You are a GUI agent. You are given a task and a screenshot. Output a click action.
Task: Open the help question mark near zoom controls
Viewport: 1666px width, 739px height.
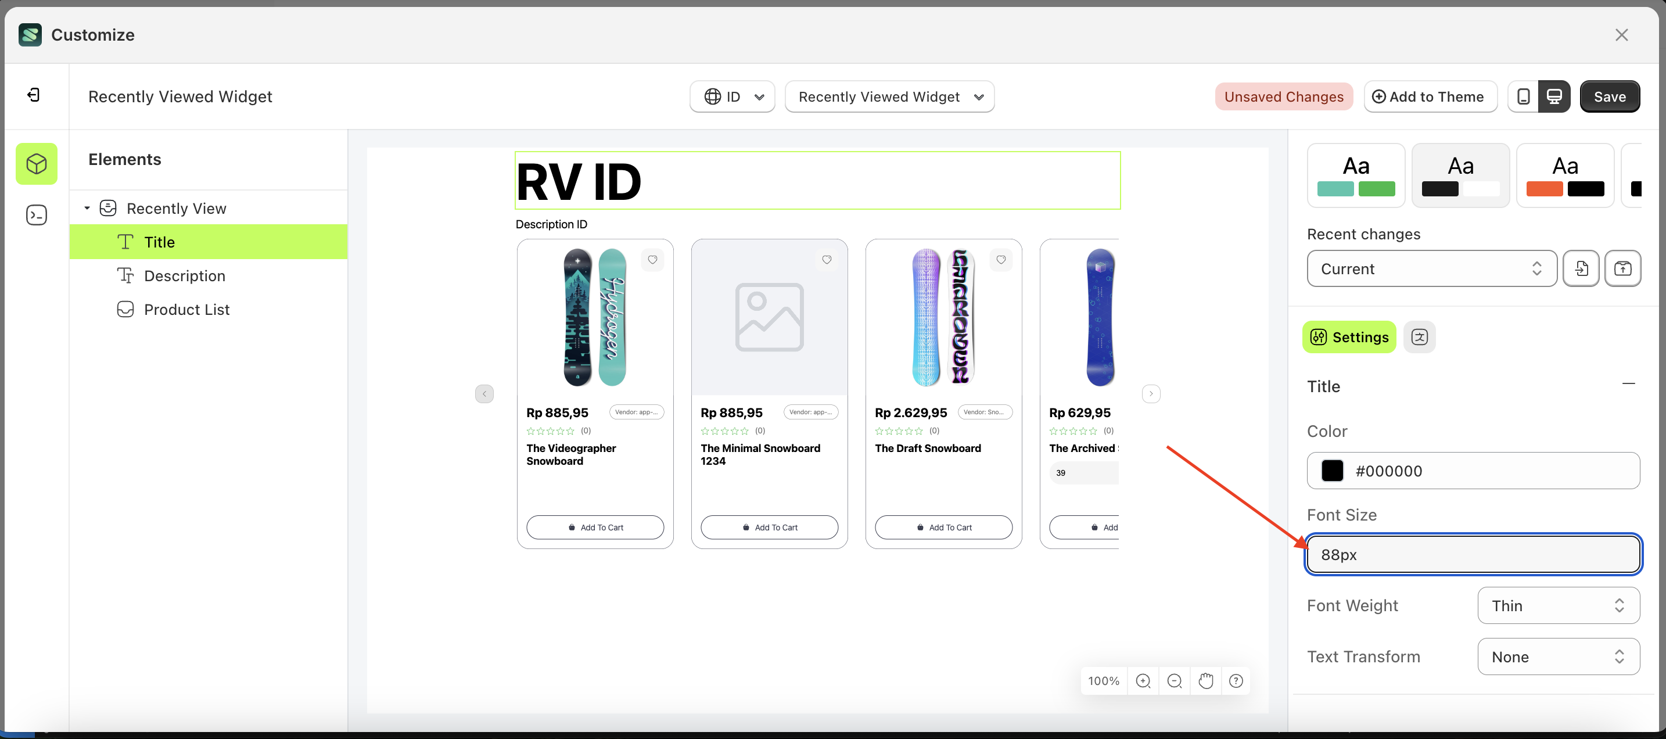[1237, 681]
